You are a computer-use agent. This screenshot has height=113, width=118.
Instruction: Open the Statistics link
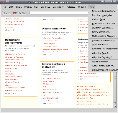point(10,74)
